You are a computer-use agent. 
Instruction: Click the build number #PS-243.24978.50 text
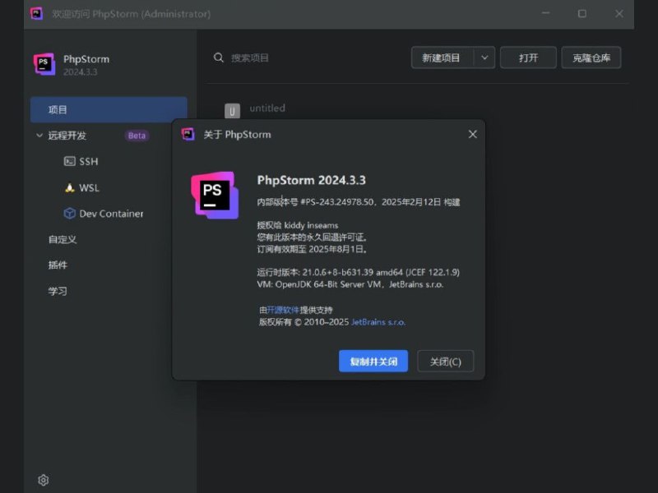(x=337, y=202)
